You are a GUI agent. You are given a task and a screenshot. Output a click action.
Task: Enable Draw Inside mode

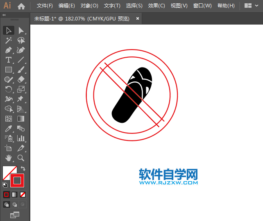(23, 205)
